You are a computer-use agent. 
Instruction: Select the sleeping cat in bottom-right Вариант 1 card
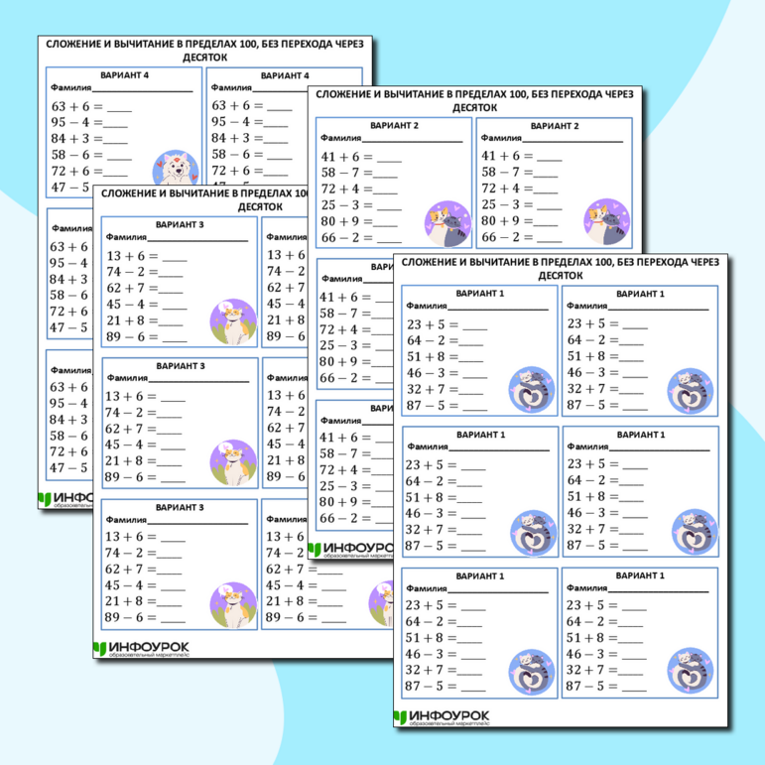pos(691,670)
